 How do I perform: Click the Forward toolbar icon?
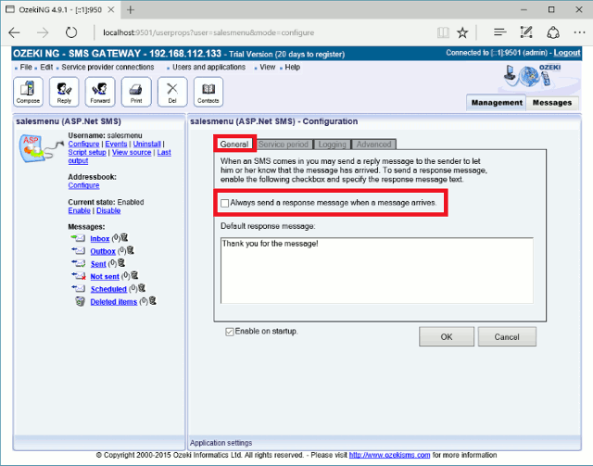tap(100, 92)
